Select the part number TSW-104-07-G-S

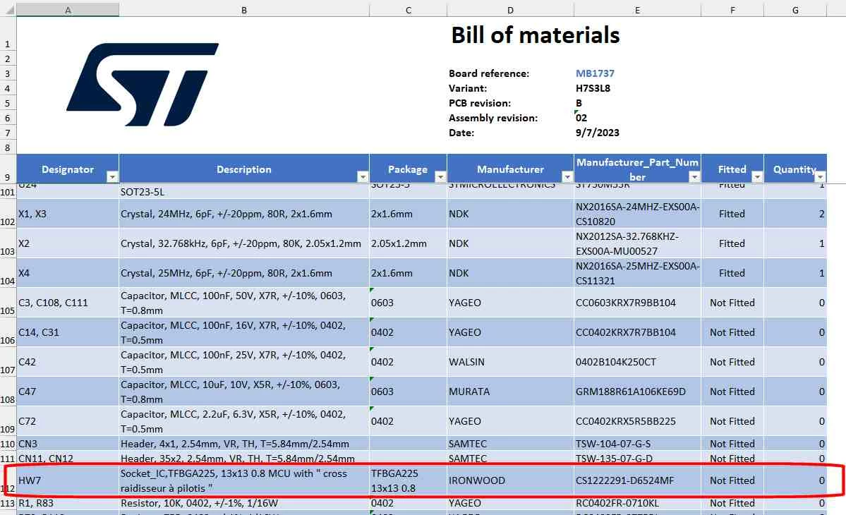point(637,444)
